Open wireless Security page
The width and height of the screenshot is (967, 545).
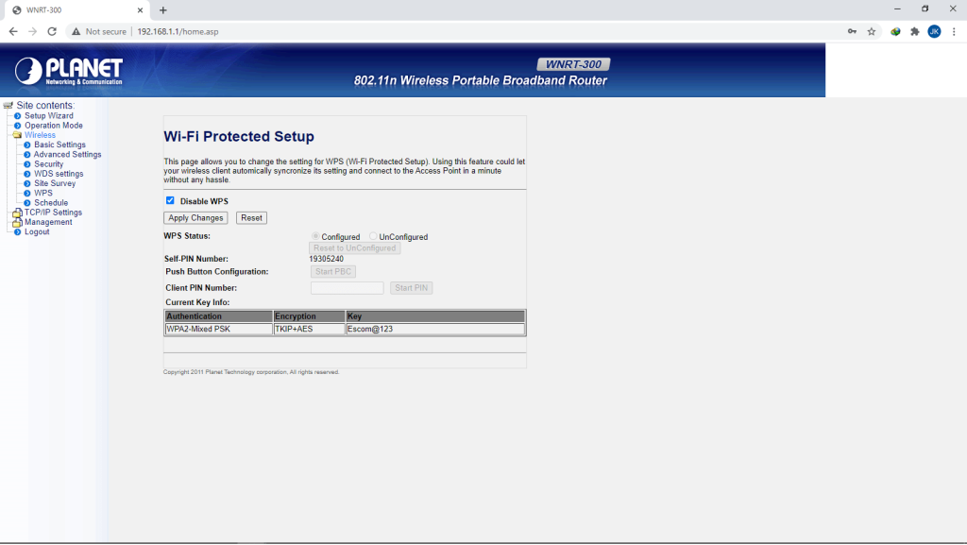[x=49, y=164]
